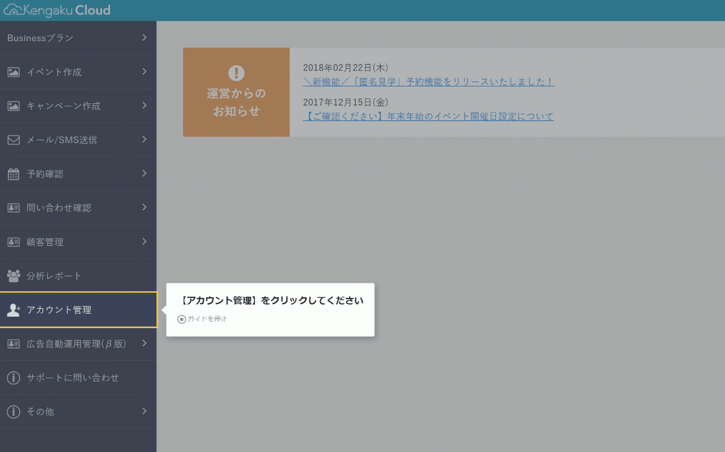Expand the 問い合わせ確認 chevron arrow
The height and width of the screenshot is (452, 725).
[x=144, y=207]
